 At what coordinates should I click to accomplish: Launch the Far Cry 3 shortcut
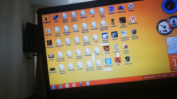click(x=77, y=41)
